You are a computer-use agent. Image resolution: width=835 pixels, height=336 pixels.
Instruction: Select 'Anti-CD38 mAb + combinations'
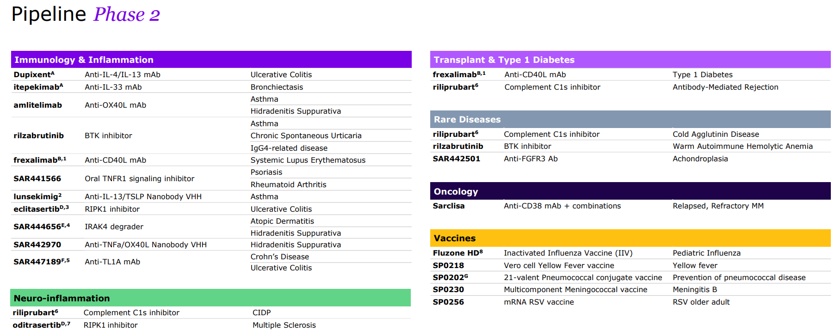(x=563, y=206)
